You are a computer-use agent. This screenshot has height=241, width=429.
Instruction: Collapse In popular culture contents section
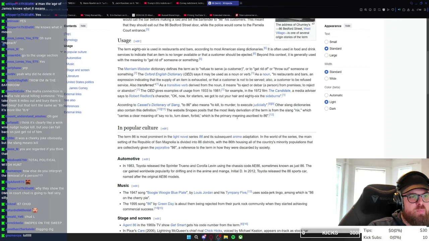[61, 52]
